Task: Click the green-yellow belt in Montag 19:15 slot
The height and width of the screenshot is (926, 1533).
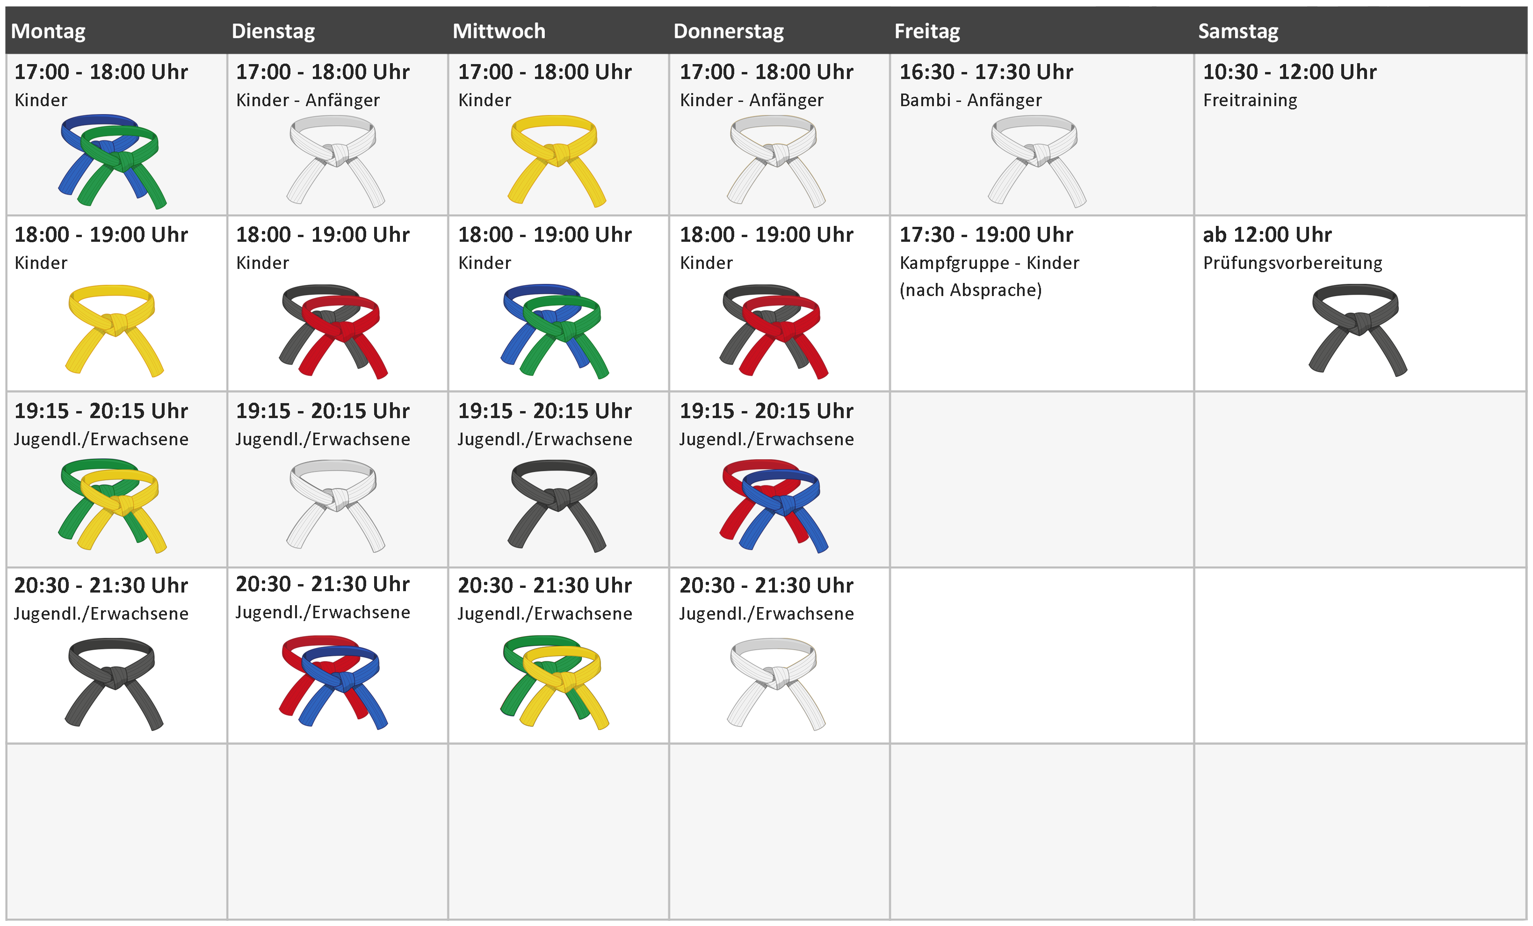Action: pyautogui.click(x=113, y=505)
